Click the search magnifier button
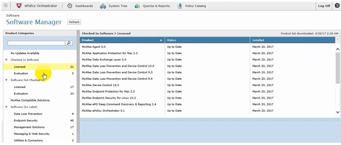Screen dimensions: 341x145 tap(69, 43)
